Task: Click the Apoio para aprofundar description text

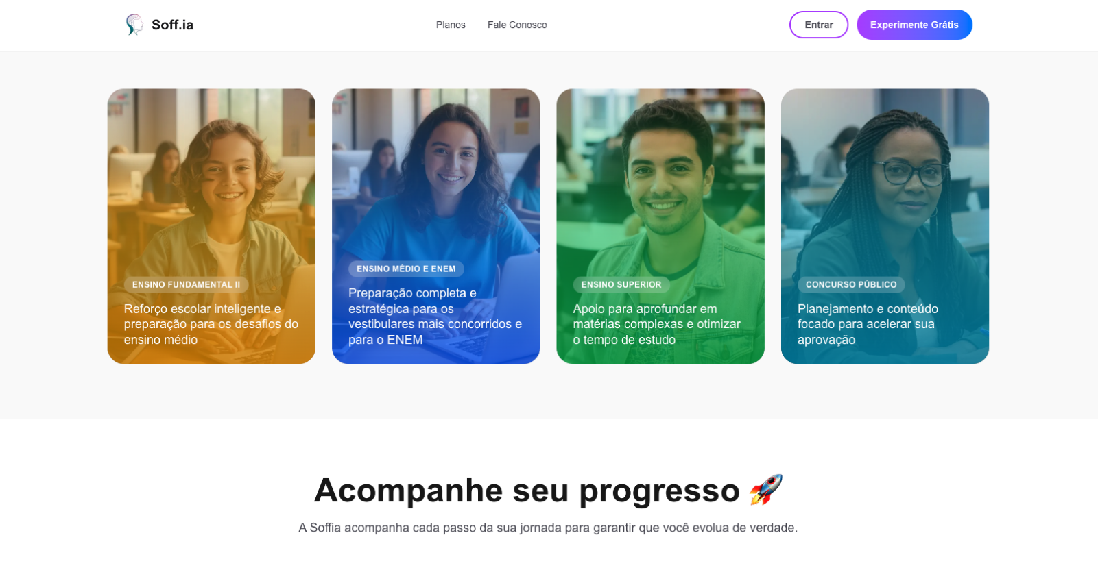Action: click(657, 324)
